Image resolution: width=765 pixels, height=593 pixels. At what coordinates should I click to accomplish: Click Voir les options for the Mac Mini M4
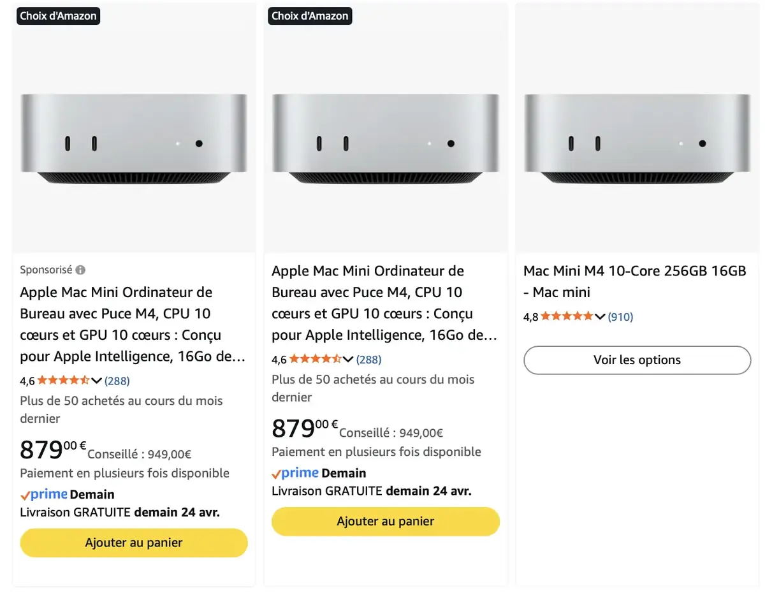point(637,360)
